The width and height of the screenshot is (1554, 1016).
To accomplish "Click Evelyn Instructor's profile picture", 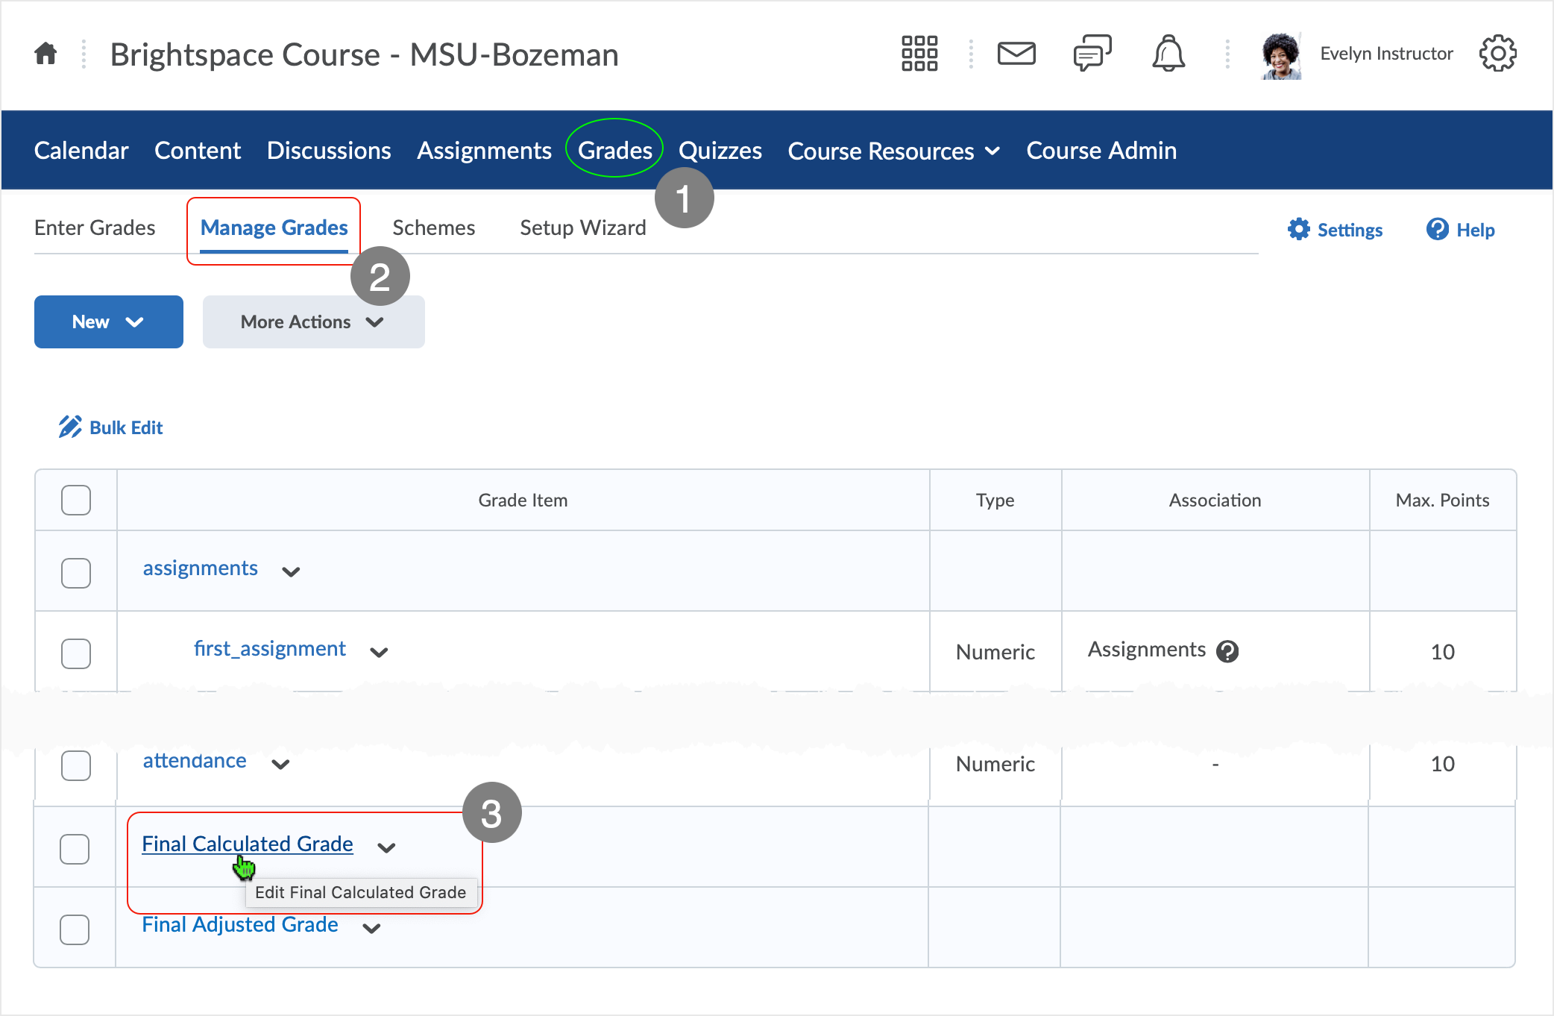I will coord(1281,55).
